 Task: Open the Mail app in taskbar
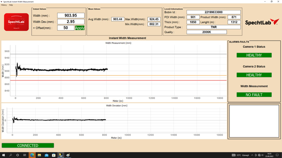47,155
